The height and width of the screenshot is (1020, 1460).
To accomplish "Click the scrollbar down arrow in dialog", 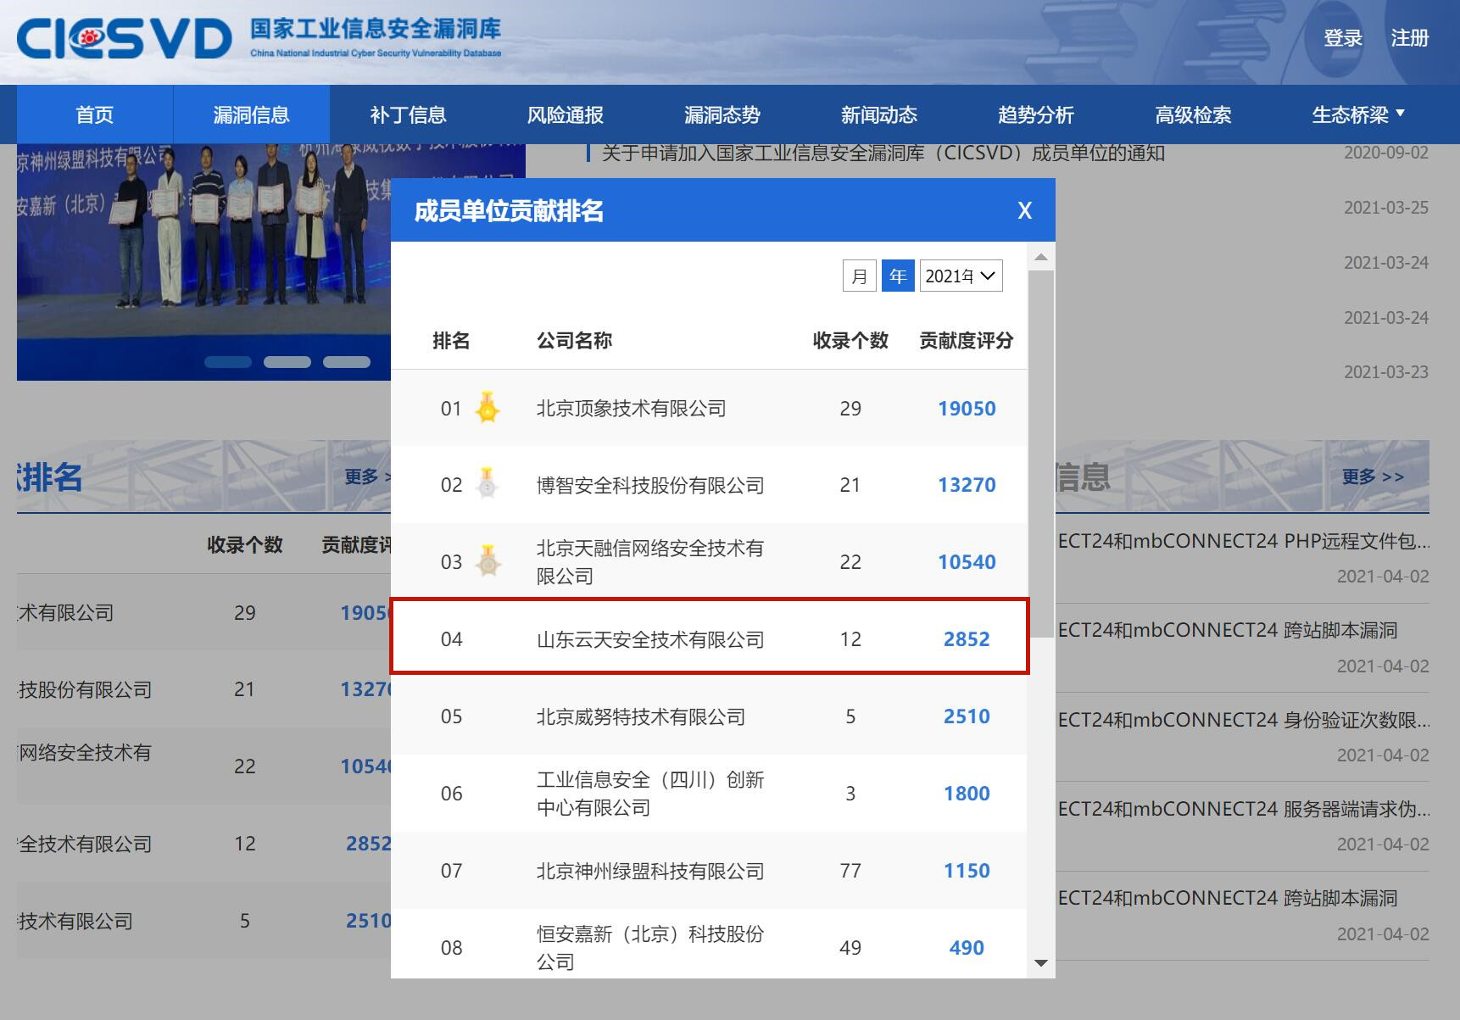I will [x=1041, y=963].
